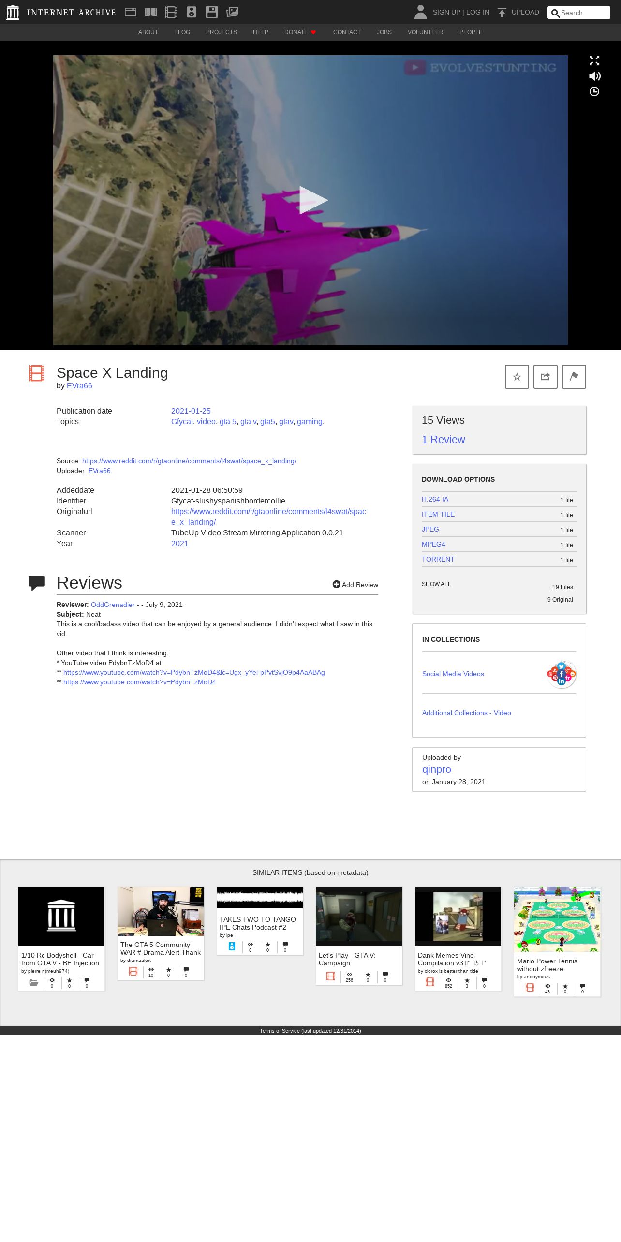Open reviewer OddGrenadier profile link

click(x=113, y=605)
